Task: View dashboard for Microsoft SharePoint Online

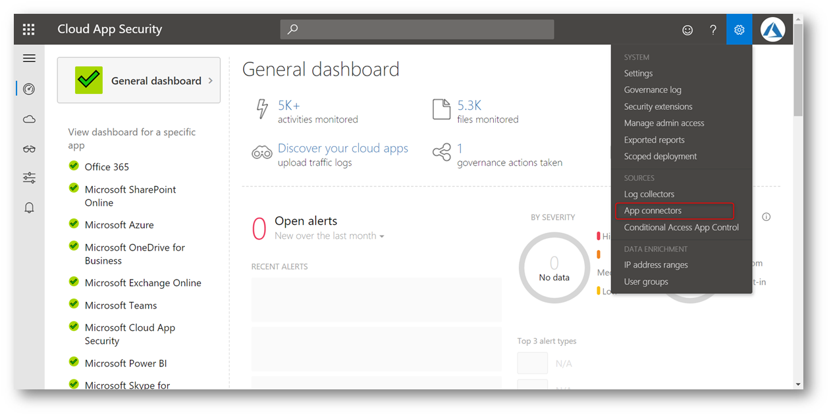Action: [130, 196]
